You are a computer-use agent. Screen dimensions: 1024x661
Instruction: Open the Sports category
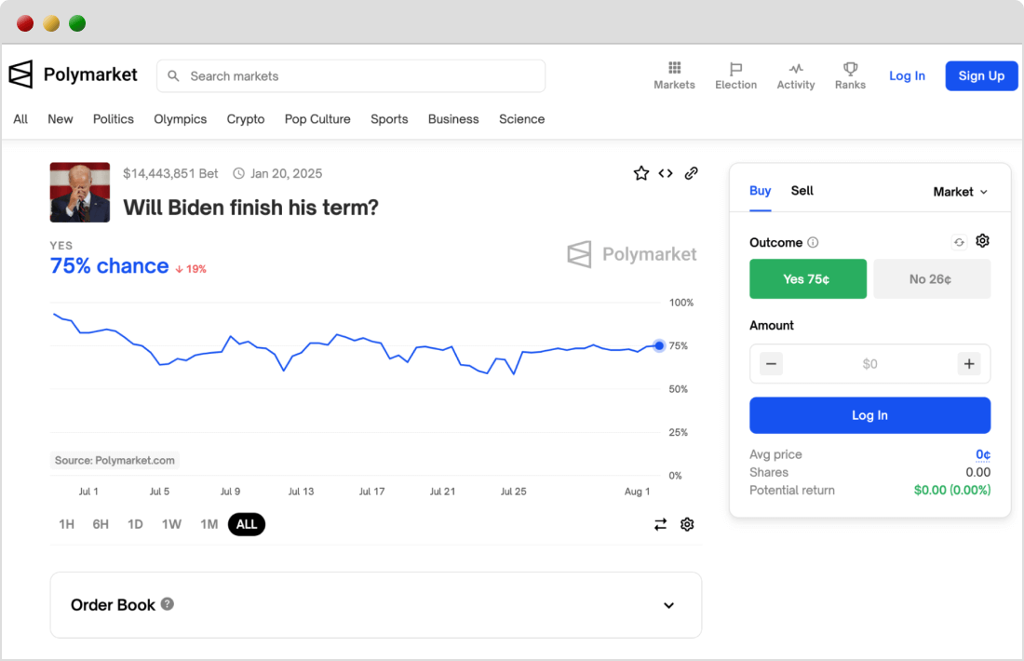point(389,119)
